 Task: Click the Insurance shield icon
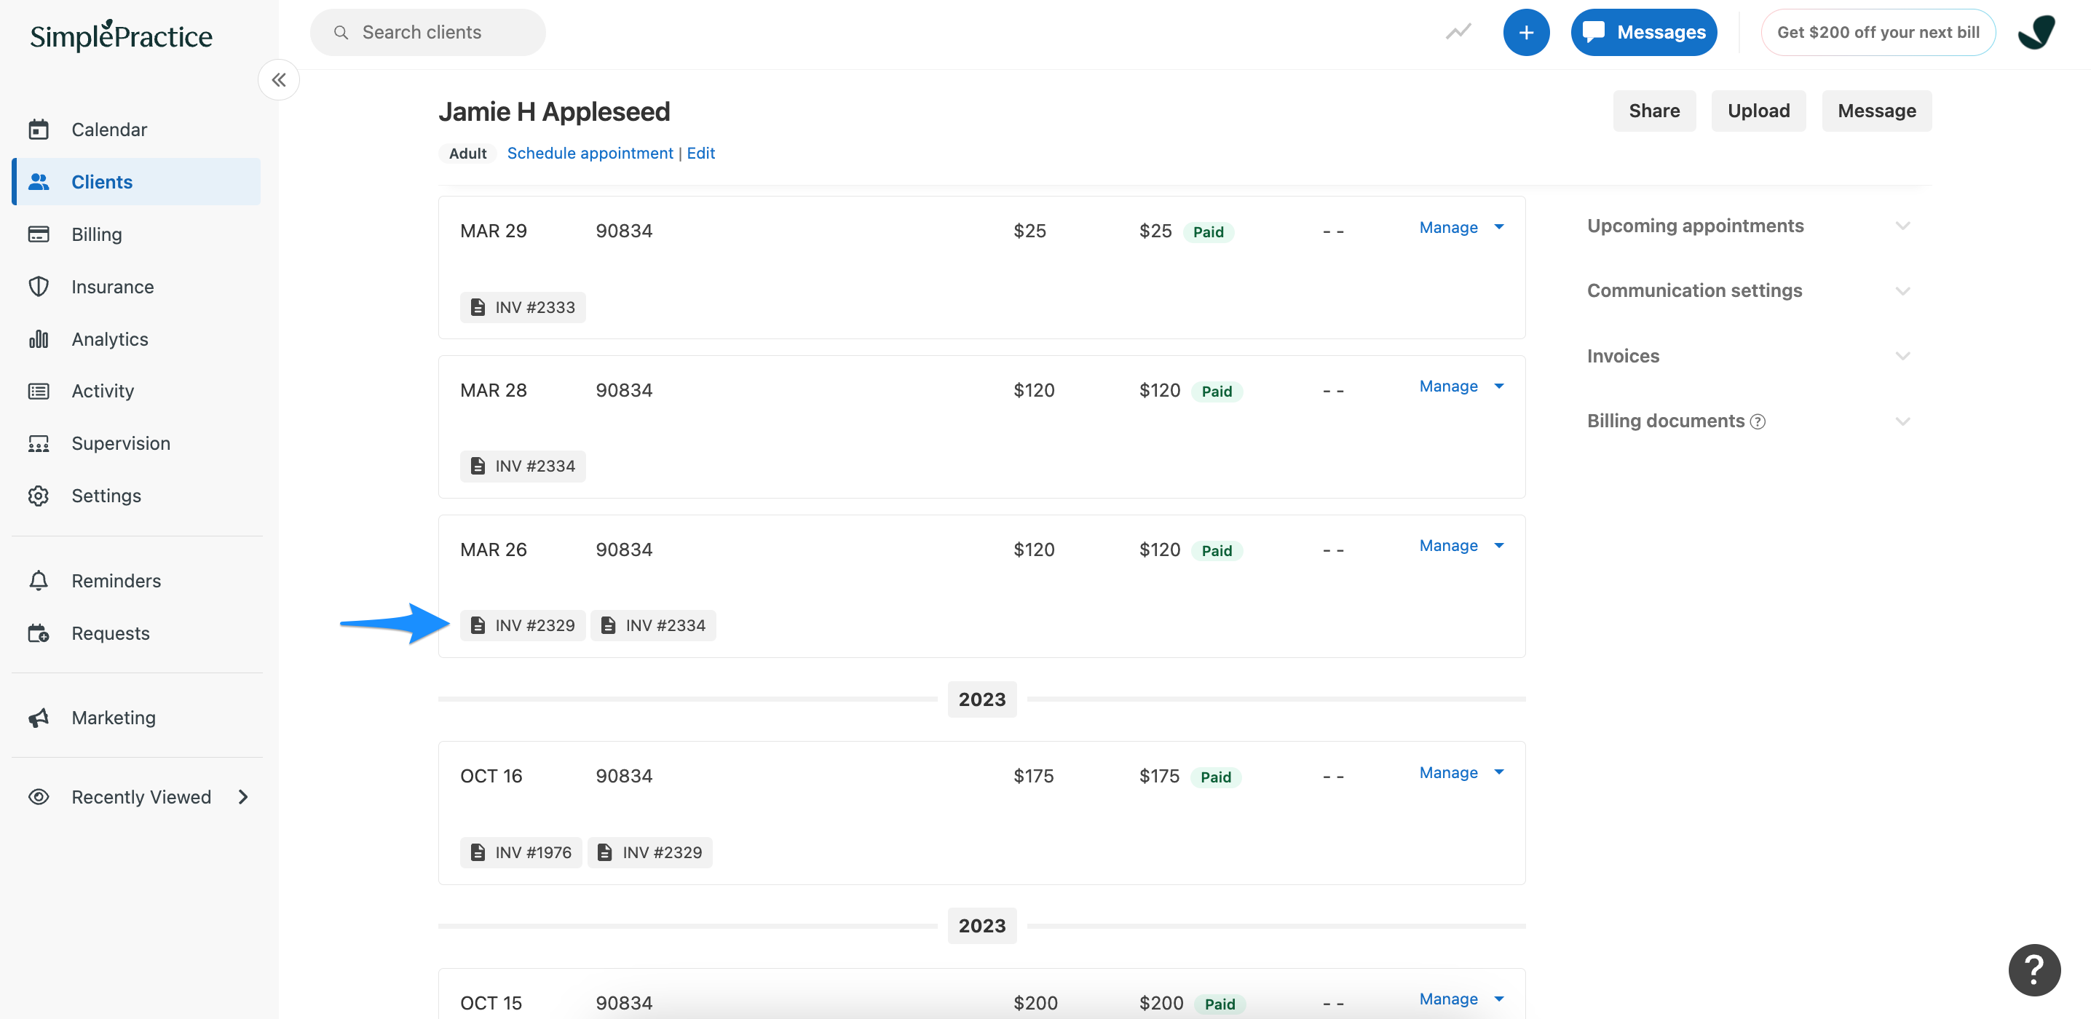click(x=39, y=286)
